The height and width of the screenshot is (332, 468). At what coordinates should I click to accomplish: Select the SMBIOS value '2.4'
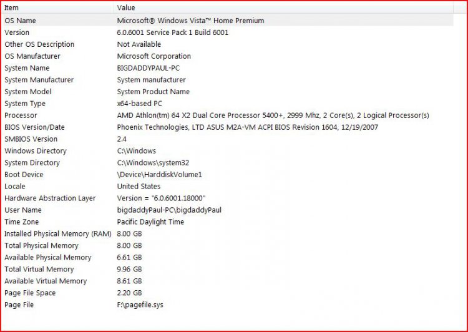pyautogui.click(x=122, y=139)
